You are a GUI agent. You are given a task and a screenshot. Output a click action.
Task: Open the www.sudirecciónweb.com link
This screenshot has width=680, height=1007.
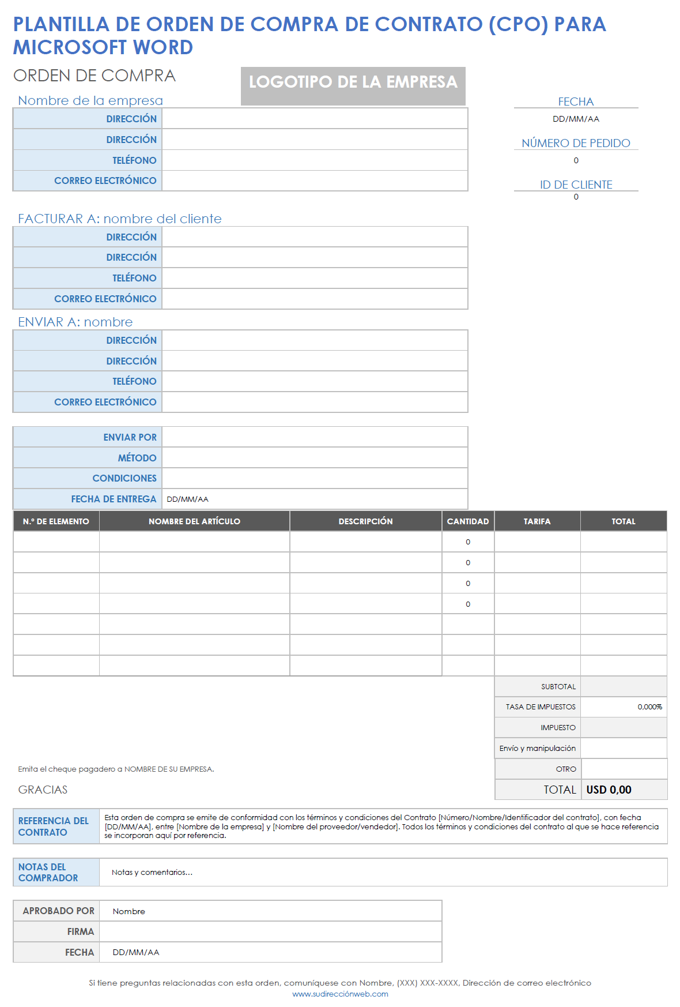[x=340, y=994]
